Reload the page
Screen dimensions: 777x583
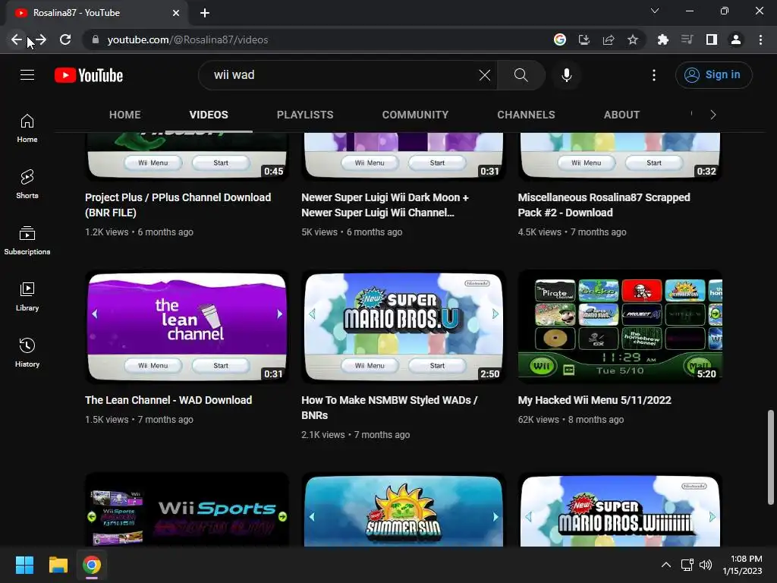pyautogui.click(x=65, y=39)
